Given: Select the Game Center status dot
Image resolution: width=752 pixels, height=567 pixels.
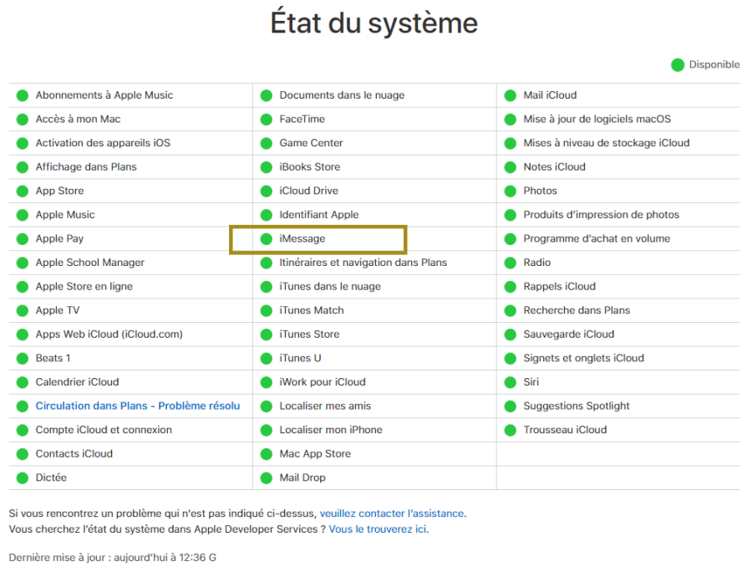Looking at the screenshot, I should pyautogui.click(x=267, y=144).
